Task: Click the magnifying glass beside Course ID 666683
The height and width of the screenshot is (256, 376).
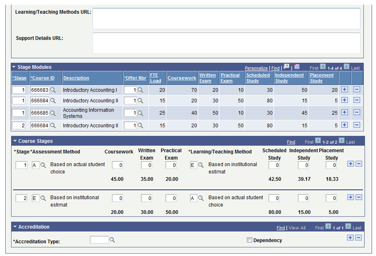Action: pyautogui.click(x=53, y=90)
